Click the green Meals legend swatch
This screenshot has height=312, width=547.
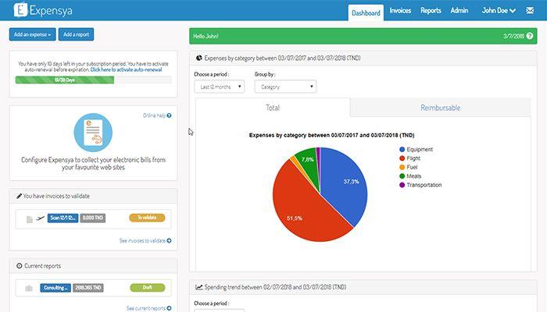402,176
